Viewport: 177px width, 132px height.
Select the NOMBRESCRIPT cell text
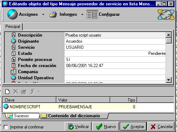[25, 107]
